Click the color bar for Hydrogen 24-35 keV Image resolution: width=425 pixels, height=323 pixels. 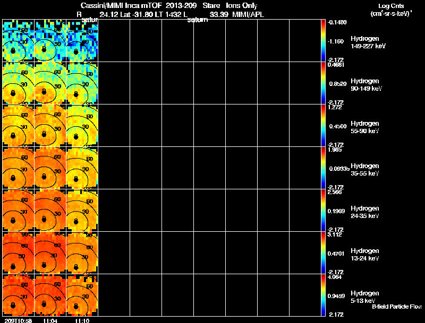click(324, 210)
